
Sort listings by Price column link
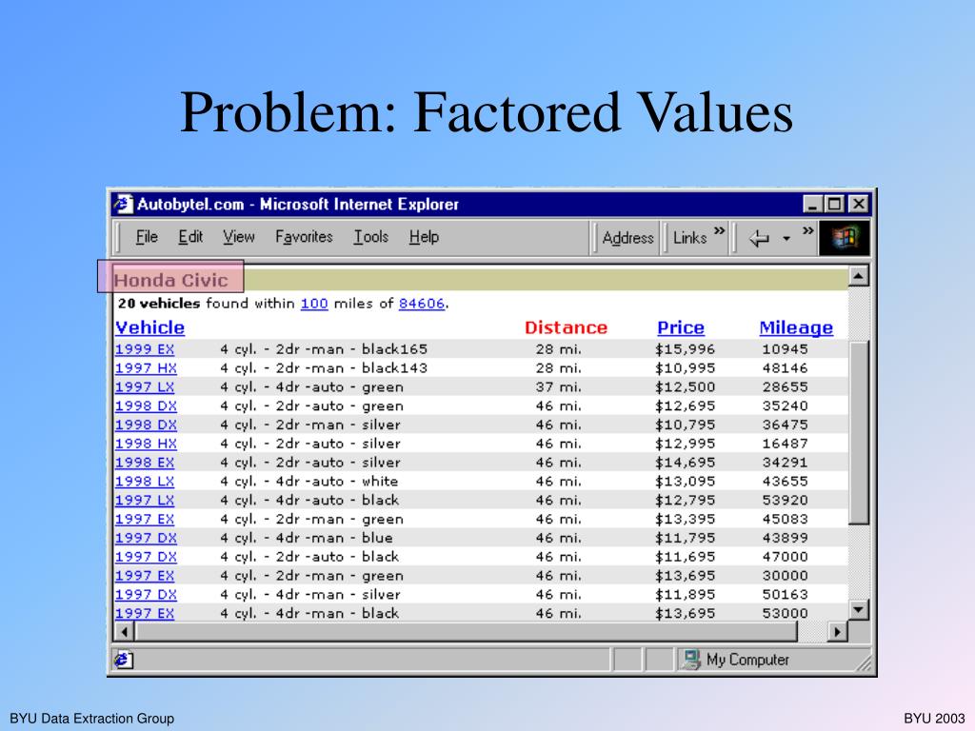pyautogui.click(x=681, y=327)
